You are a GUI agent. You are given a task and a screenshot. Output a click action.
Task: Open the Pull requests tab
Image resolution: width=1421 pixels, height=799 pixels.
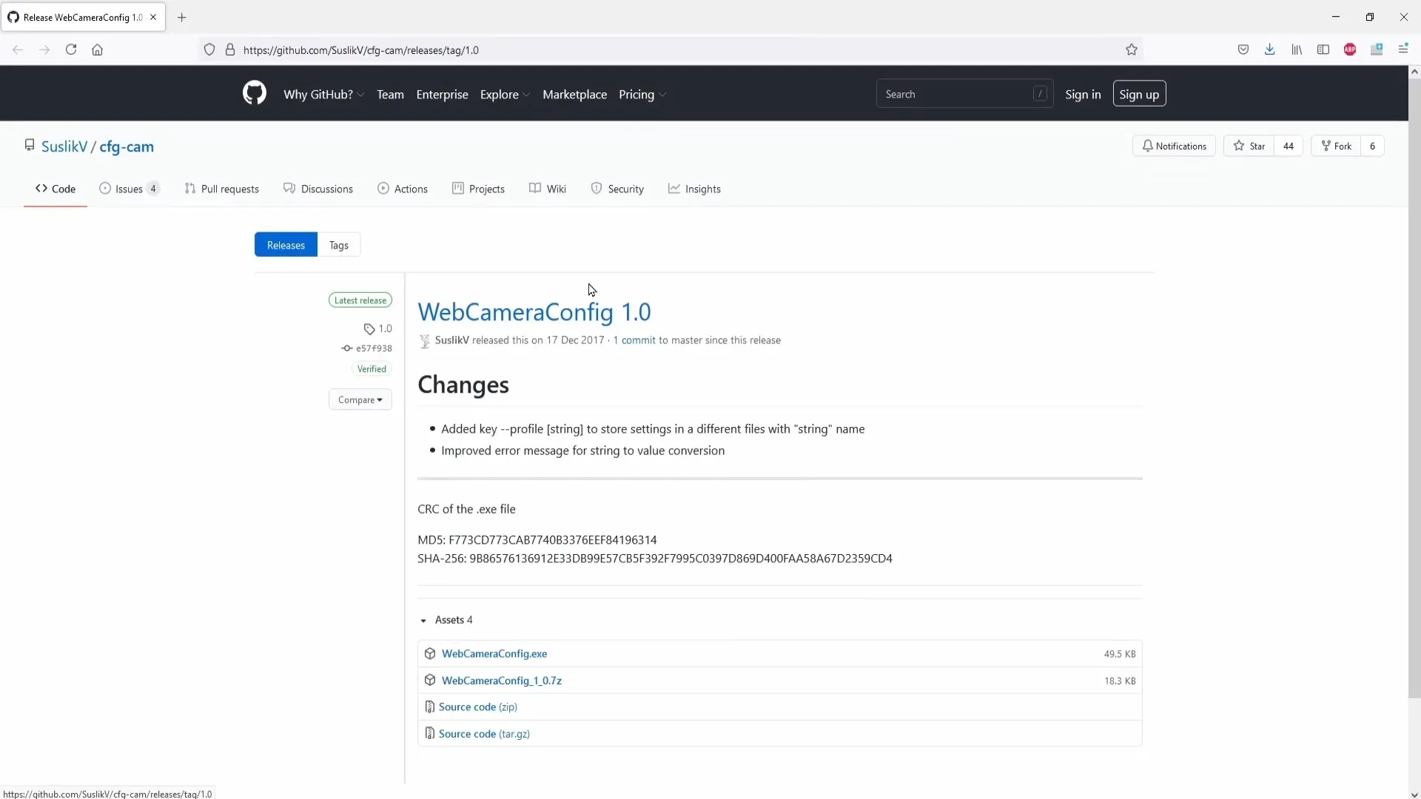[x=221, y=189]
